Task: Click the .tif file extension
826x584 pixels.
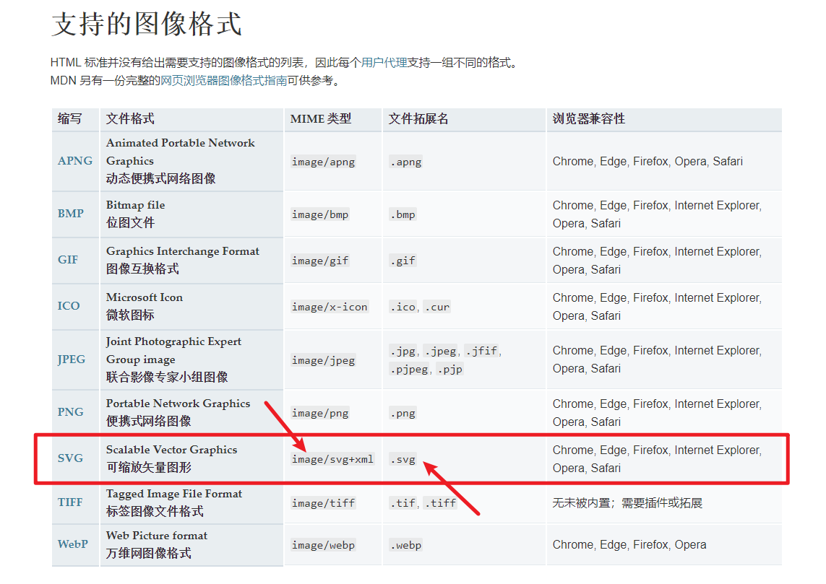Action: (x=403, y=503)
